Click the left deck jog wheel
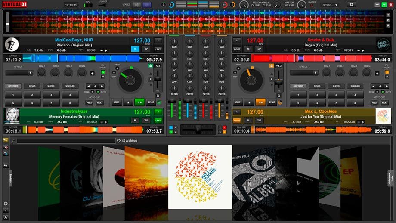396x223 pixels. 130,81
